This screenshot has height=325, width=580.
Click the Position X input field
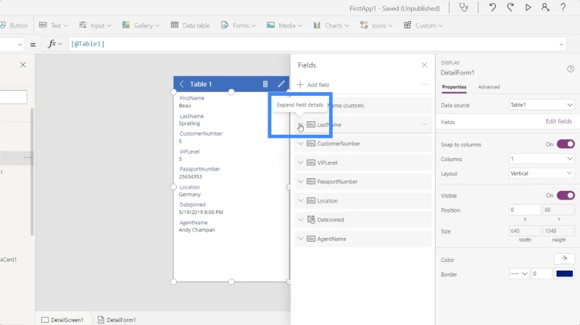click(x=524, y=210)
